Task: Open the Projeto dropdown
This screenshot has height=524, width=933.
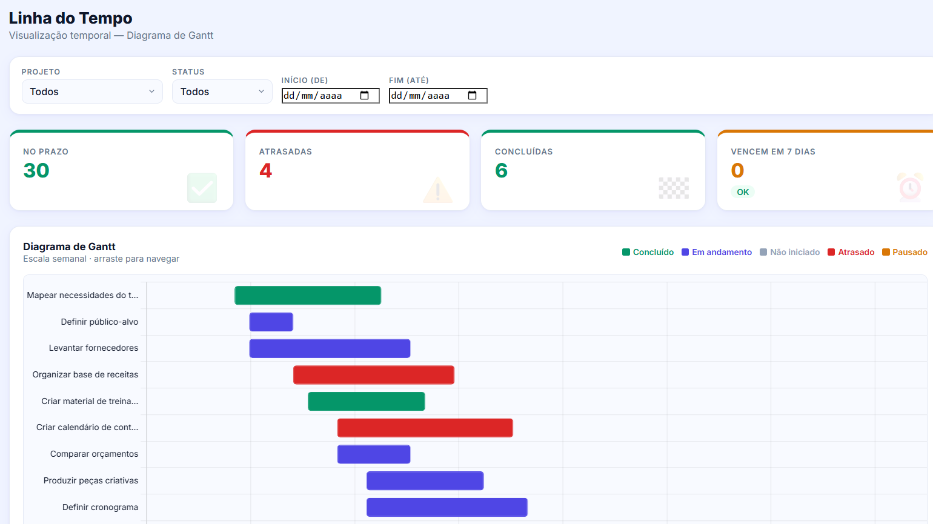Action: [92, 91]
